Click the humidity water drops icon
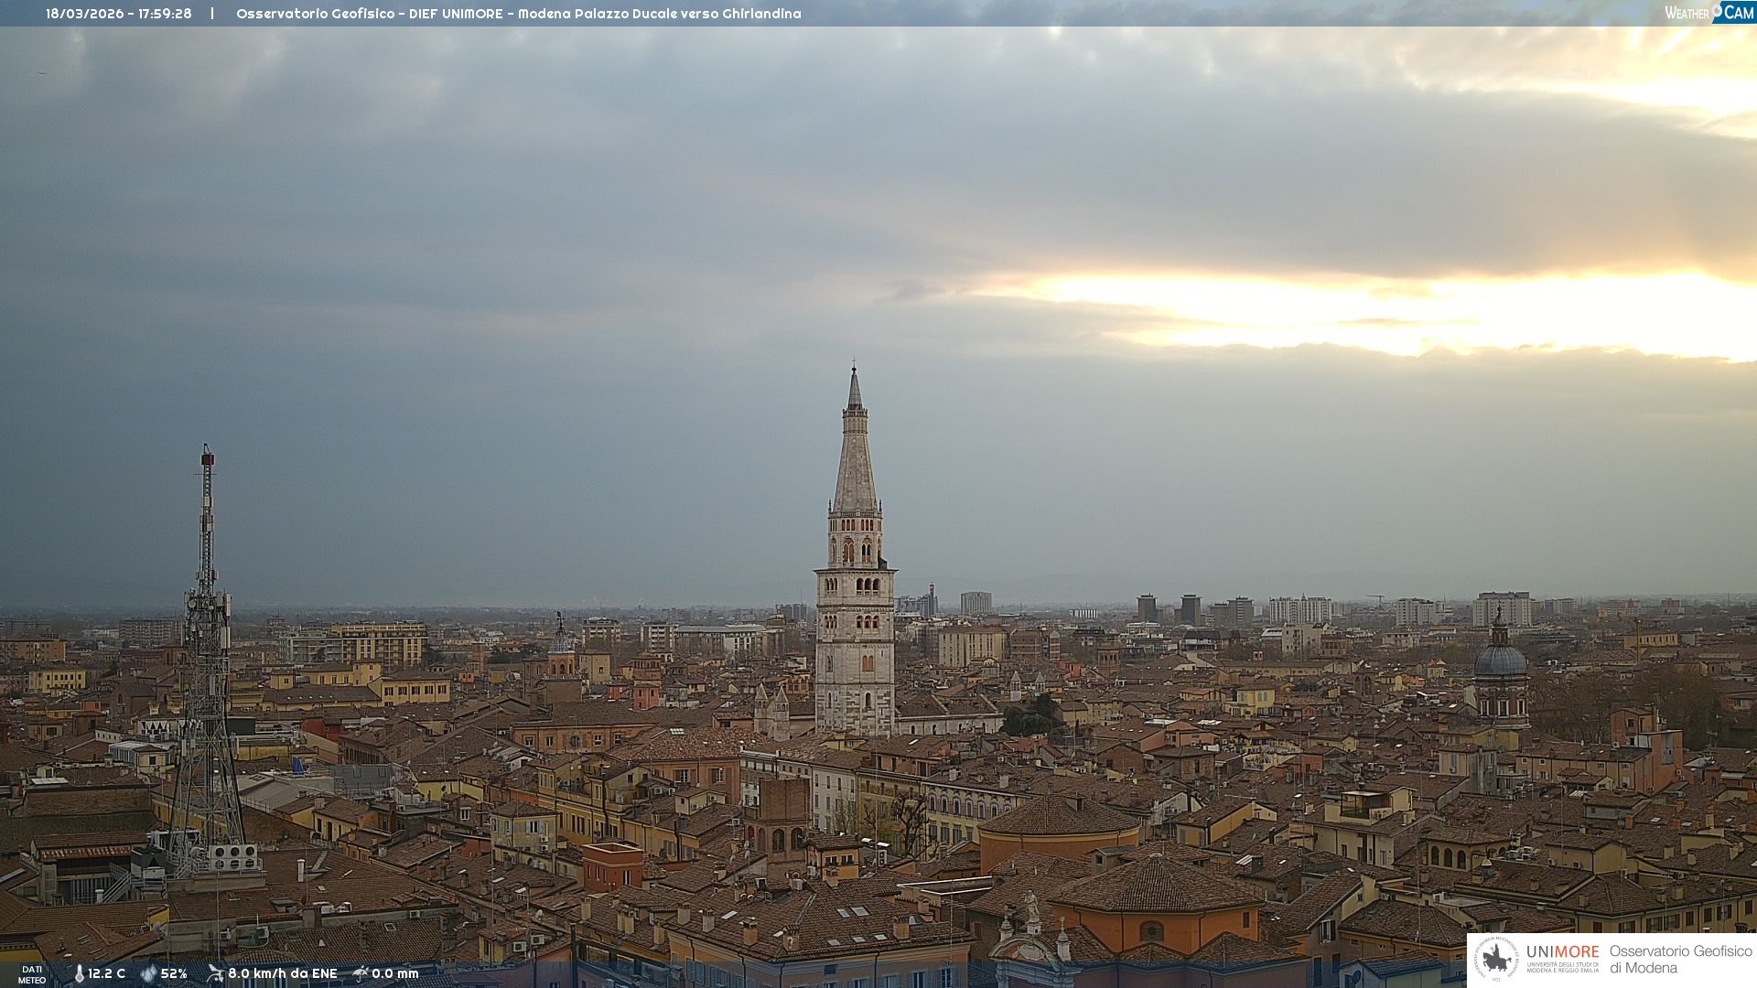Image resolution: width=1757 pixels, height=988 pixels. pos(148,974)
